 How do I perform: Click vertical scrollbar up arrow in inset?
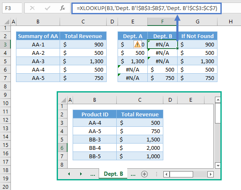point(218,100)
